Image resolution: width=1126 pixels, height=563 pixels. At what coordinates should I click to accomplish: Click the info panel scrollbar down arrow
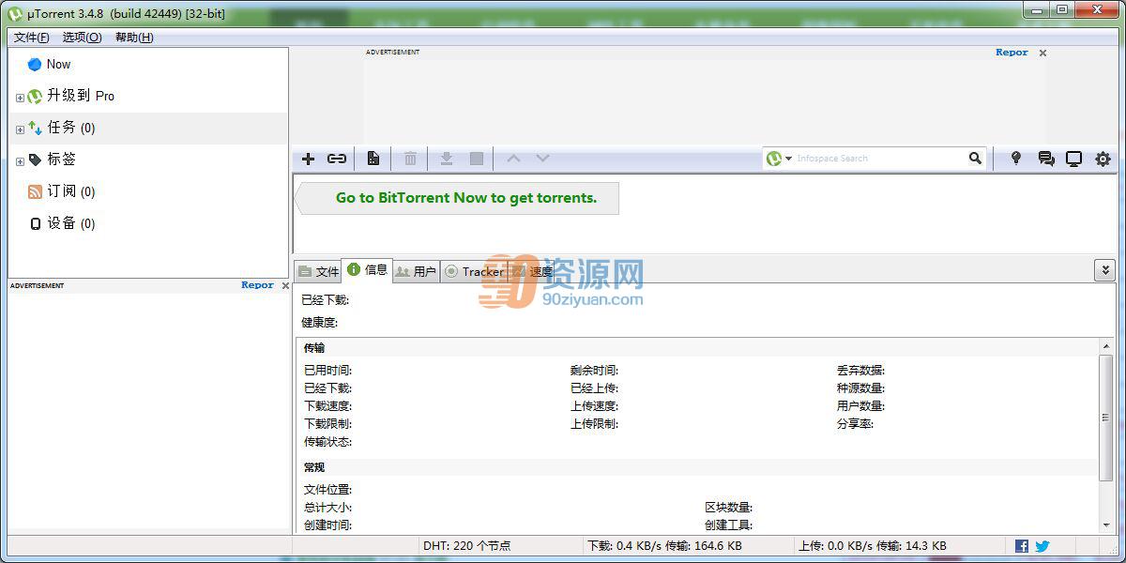[x=1106, y=525]
